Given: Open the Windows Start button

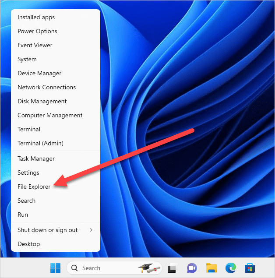Looking at the screenshot, I should point(55,268).
